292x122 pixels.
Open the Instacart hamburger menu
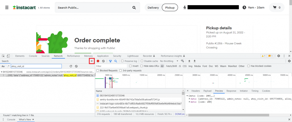[7, 8]
